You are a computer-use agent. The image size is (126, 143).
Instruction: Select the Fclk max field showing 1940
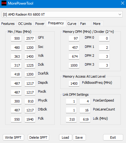tap(30, 119)
